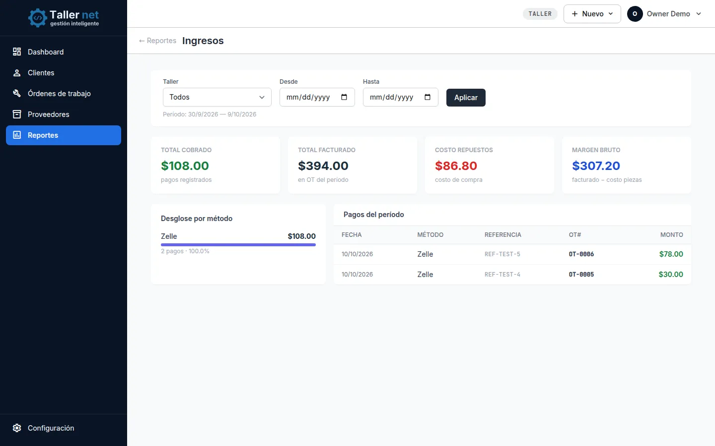This screenshot has width=715, height=446.
Task: Click the plus icon in Nuevo button
Action: (575, 14)
